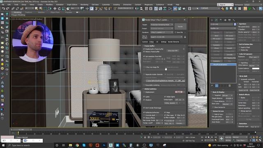Open the Preset dropdown in Render Setup
The height and width of the screenshot is (148, 263).
coord(162,28)
